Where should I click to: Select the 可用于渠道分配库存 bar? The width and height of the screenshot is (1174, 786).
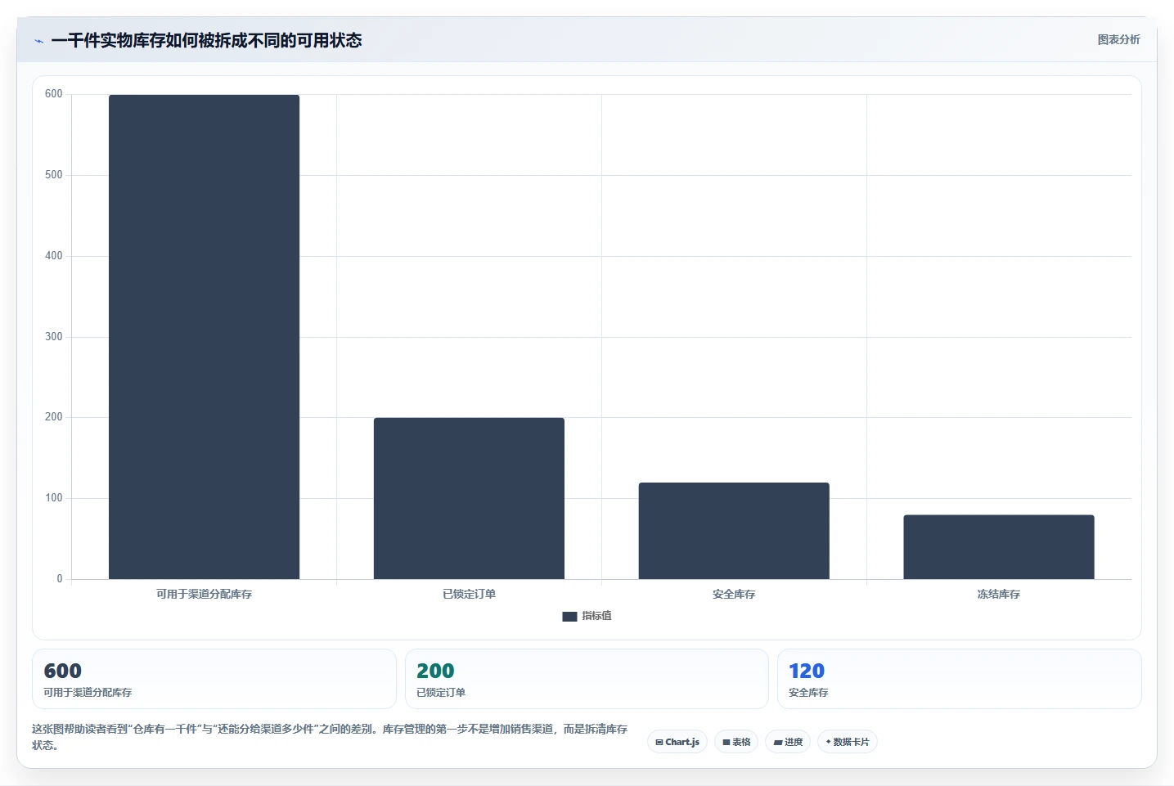204,337
